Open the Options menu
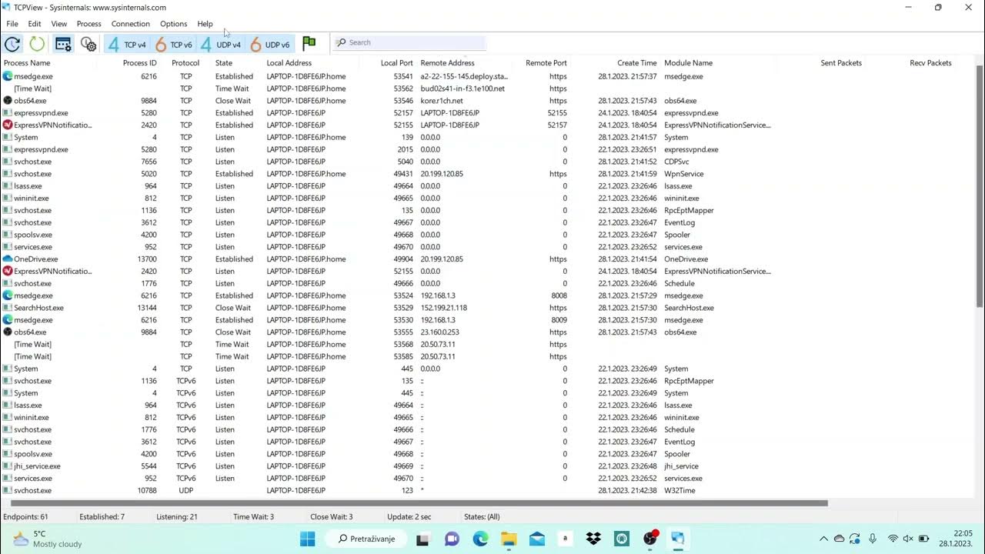 [174, 24]
